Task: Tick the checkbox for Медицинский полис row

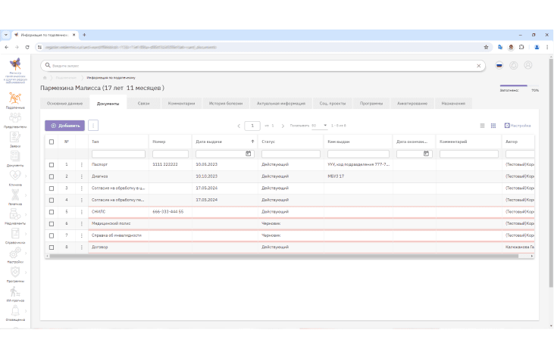Action: [52, 223]
